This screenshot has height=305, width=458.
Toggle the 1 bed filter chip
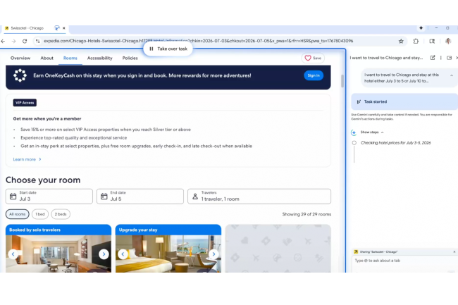[x=40, y=214]
